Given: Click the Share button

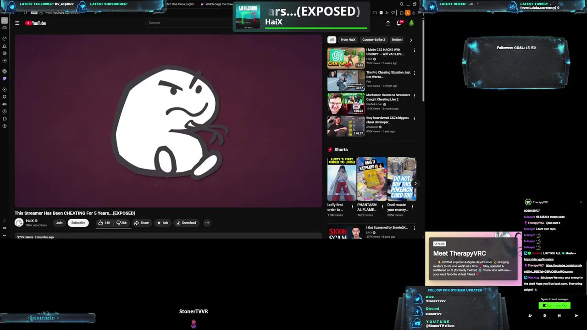Looking at the screenshot, I should click(x=141, y=223).
